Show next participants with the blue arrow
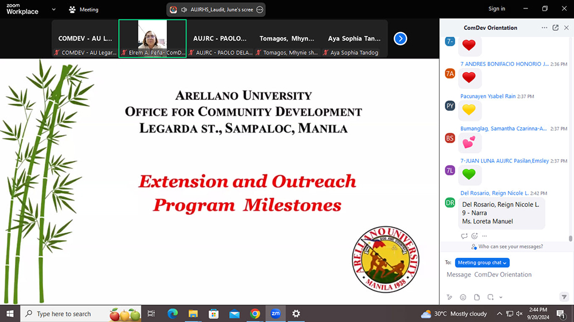Image resolution: width=574 pixels, height=322 pixels. [x=400, y=38]
